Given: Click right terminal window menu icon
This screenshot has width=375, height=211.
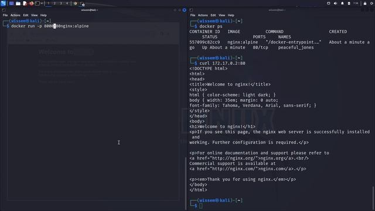Looking at the screenshot, I should click(191, 10).
